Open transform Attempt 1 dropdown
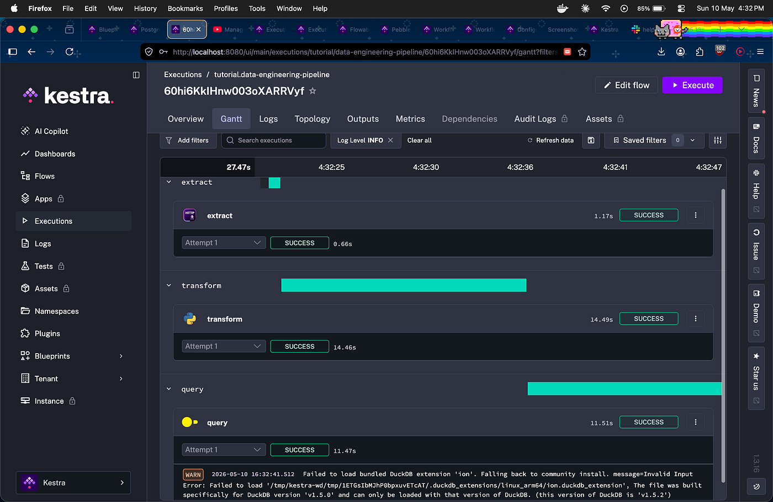 pos(224,346)
